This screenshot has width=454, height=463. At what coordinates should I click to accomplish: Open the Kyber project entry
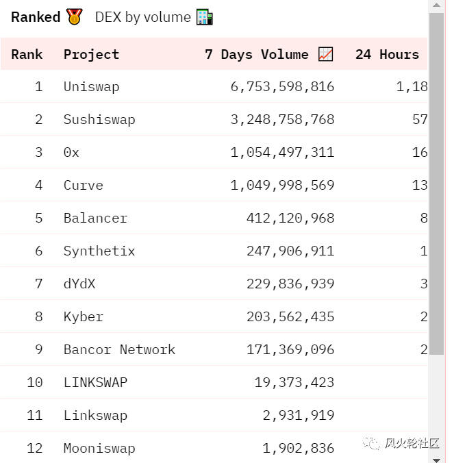click(x=84, y=316)
